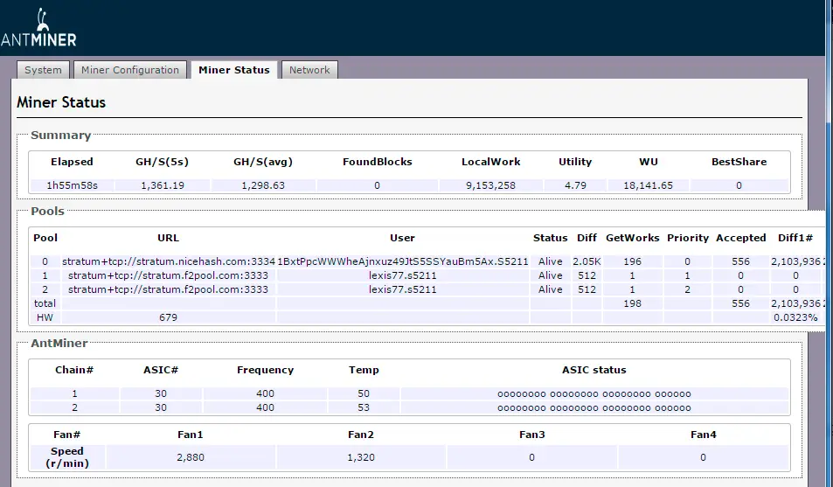Click pool 1 user lexis77.s5211
This screenshot has width=833, height=487.
403,275
